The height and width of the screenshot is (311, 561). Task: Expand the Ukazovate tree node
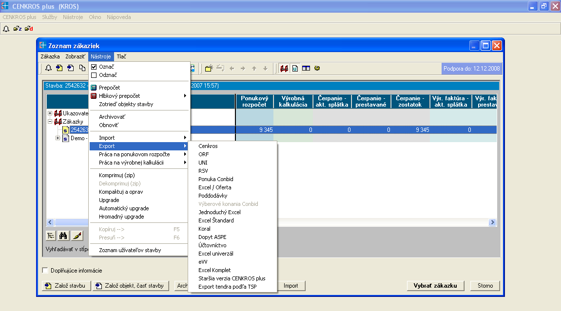click(50, 113)
